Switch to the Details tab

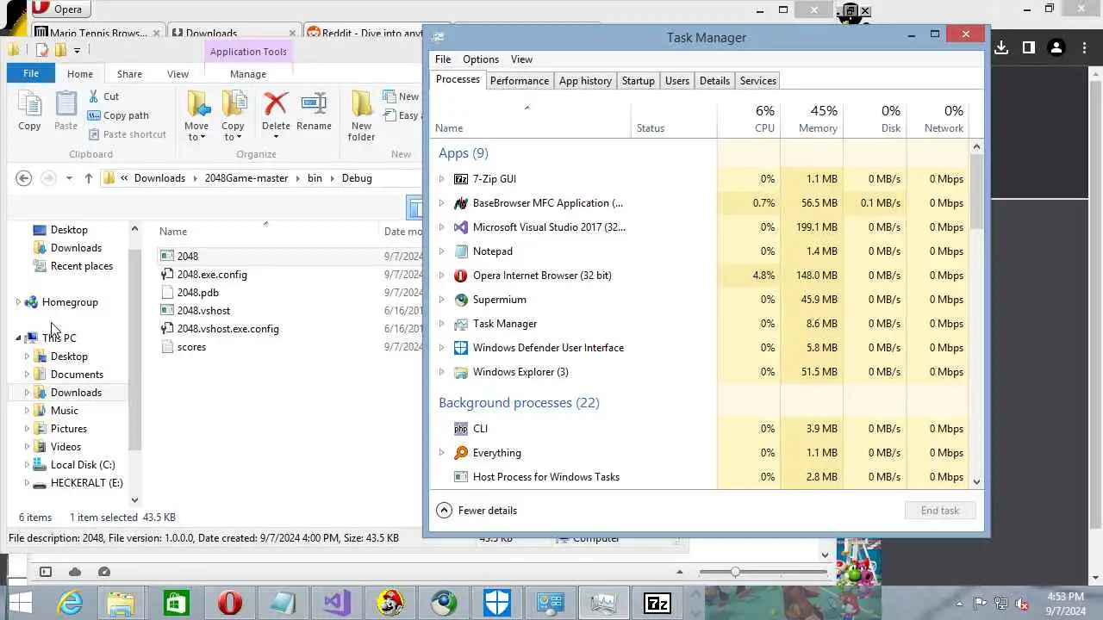tap(714, 81)
